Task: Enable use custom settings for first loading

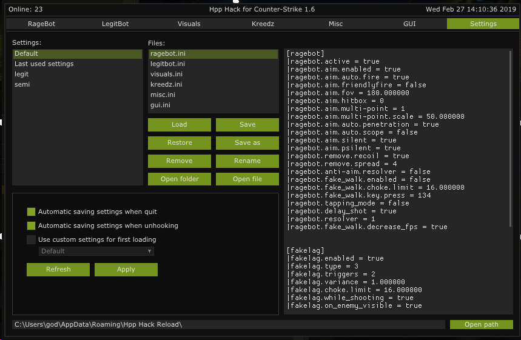Action: [x=32, y=240]
